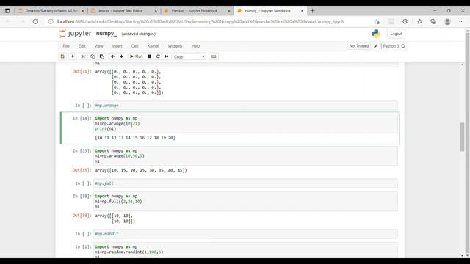Insert a cell below with the plus icon
This screenshot has width=470, height=264.
click(73, 56)
